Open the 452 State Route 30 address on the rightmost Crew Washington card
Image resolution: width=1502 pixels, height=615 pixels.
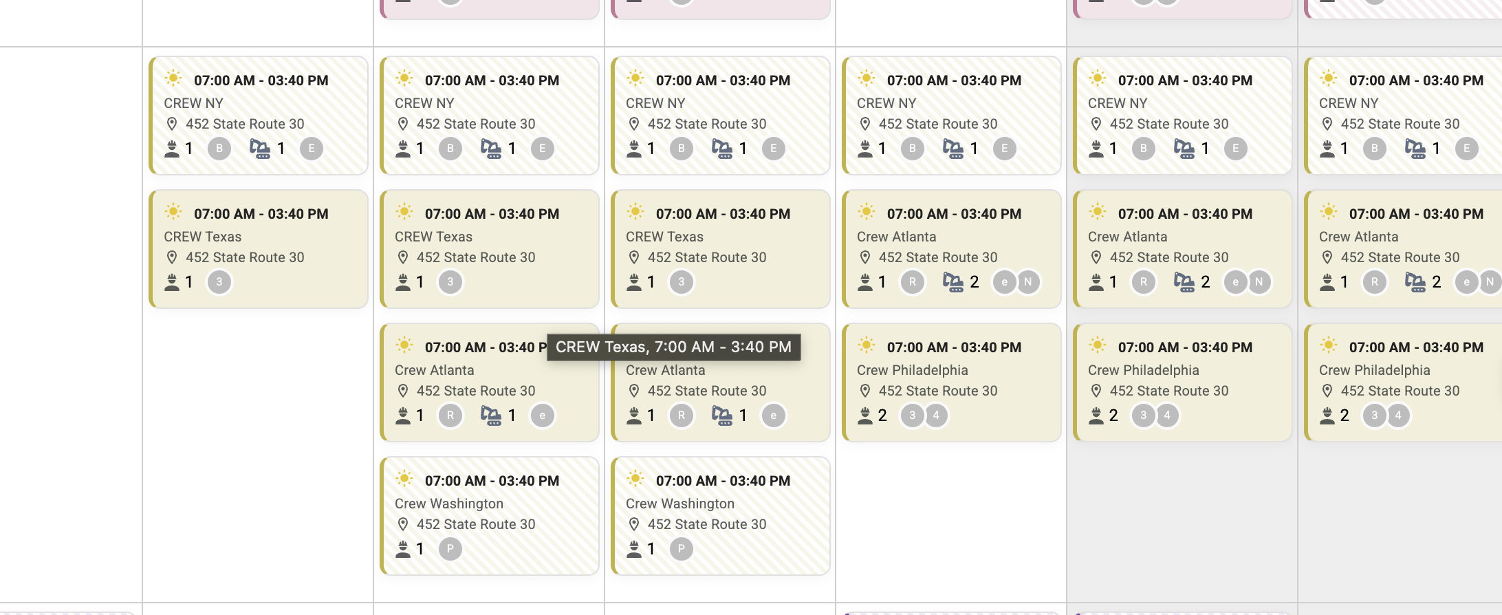pyautogui.click(x=707, y=524)
